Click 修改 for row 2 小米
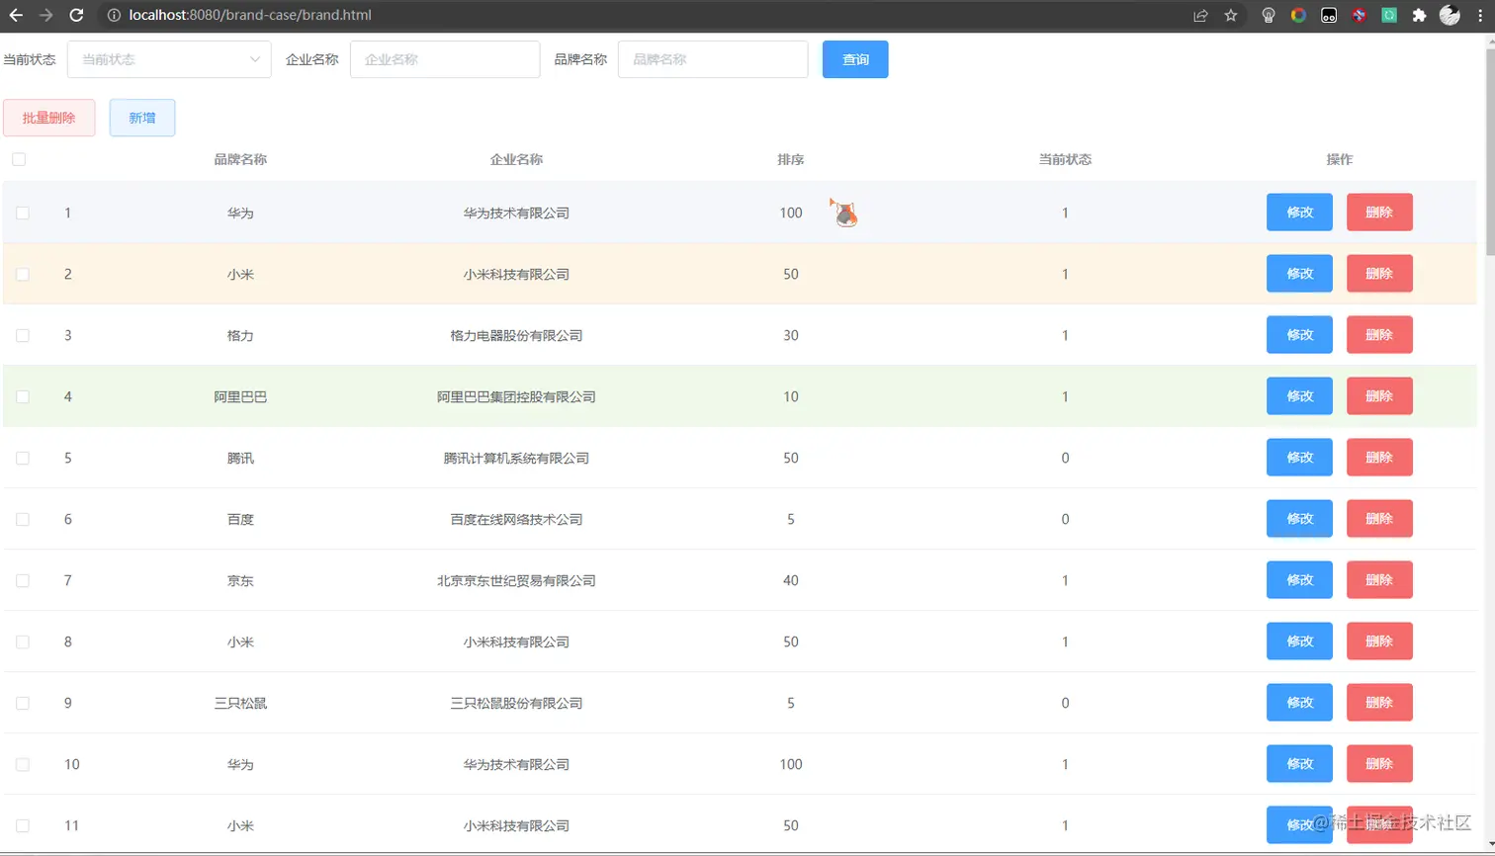Image resolution: width=1495 pixels, height=856 pixels. pos(1299,274)
